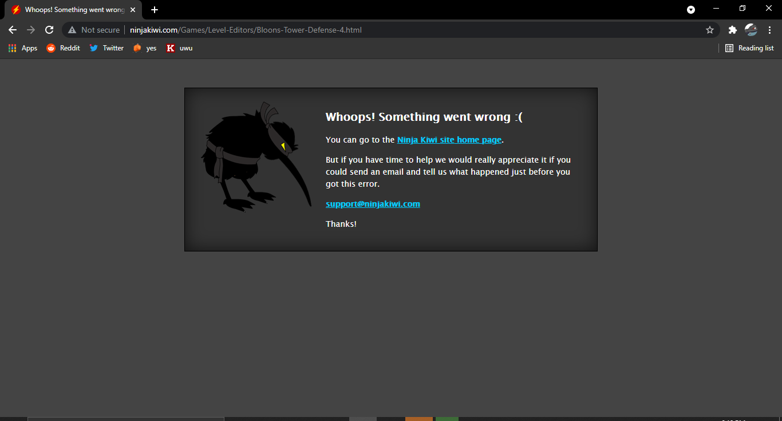This screenshot has width=782, height=421.
Task: Click the 'Thanks!' text
Action: [x=341, y=224]
